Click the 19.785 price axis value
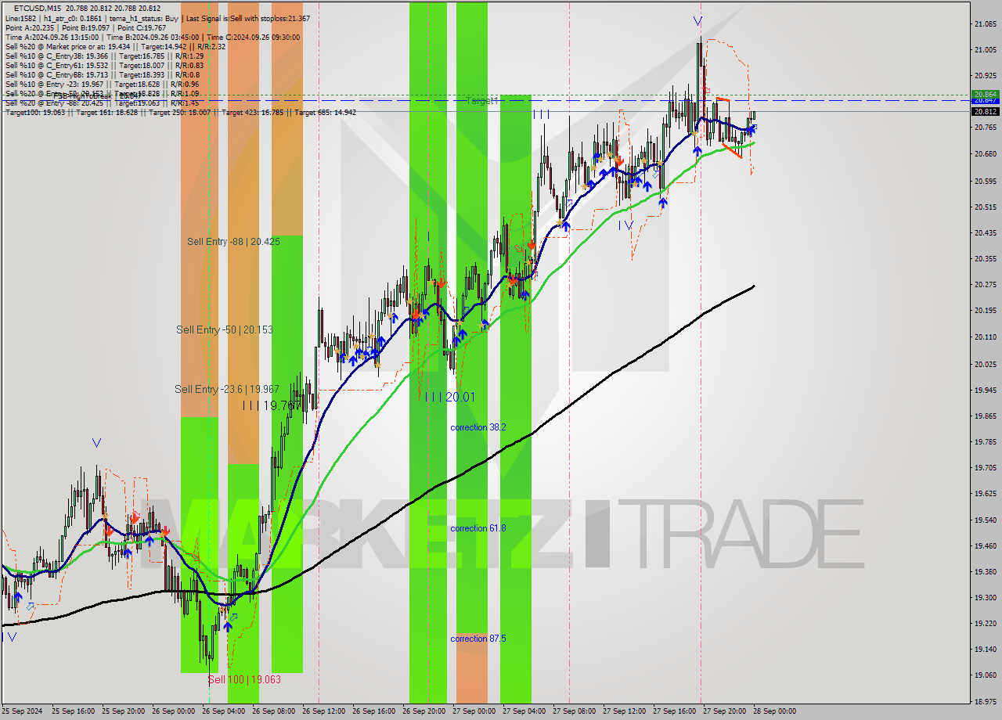 (985, 441)
